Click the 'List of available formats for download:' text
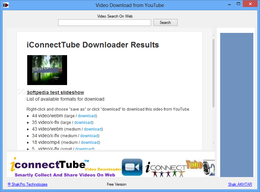Viewport: 260px width, 192px height. [x=66, y=99]
